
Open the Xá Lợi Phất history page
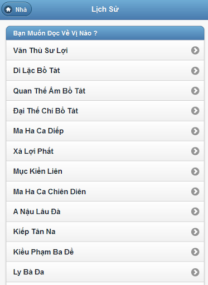[x=105, y=151]
